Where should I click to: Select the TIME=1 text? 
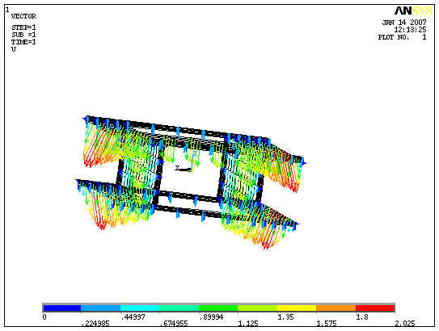pyautogui.click(x=23, y=42)
